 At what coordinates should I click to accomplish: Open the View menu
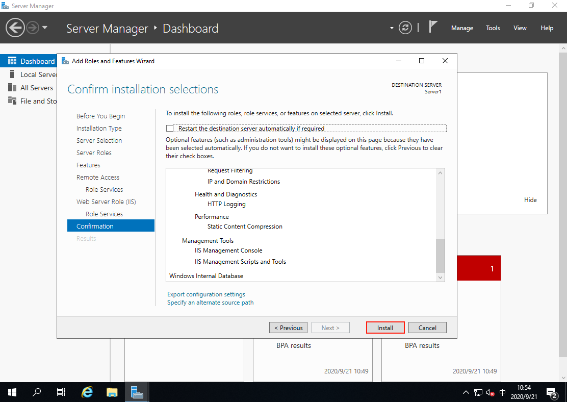(520, 28)
